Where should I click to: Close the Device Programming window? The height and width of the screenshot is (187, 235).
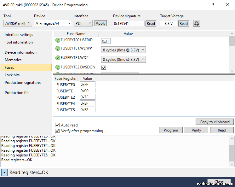tap(227, 5)
